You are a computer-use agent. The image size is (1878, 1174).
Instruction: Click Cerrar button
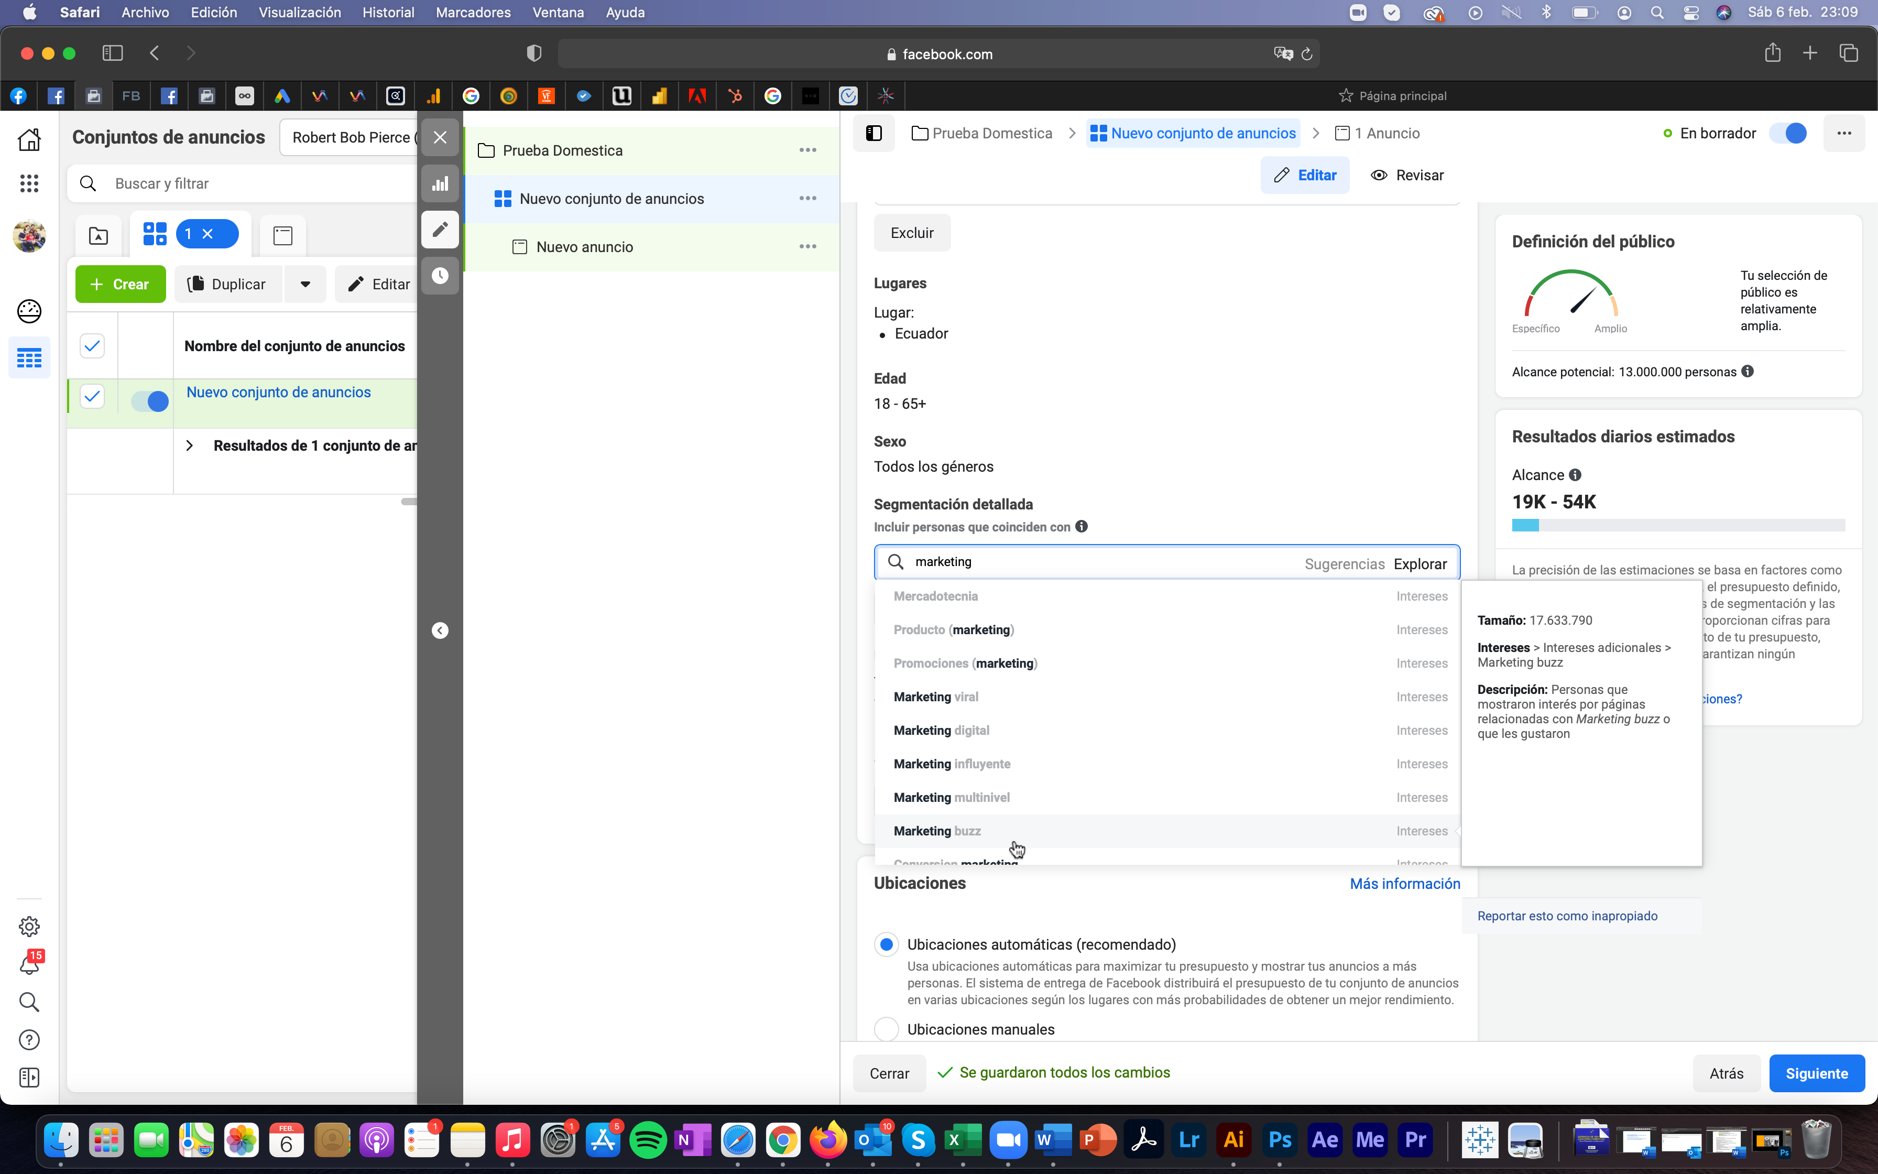(889, 1073)
